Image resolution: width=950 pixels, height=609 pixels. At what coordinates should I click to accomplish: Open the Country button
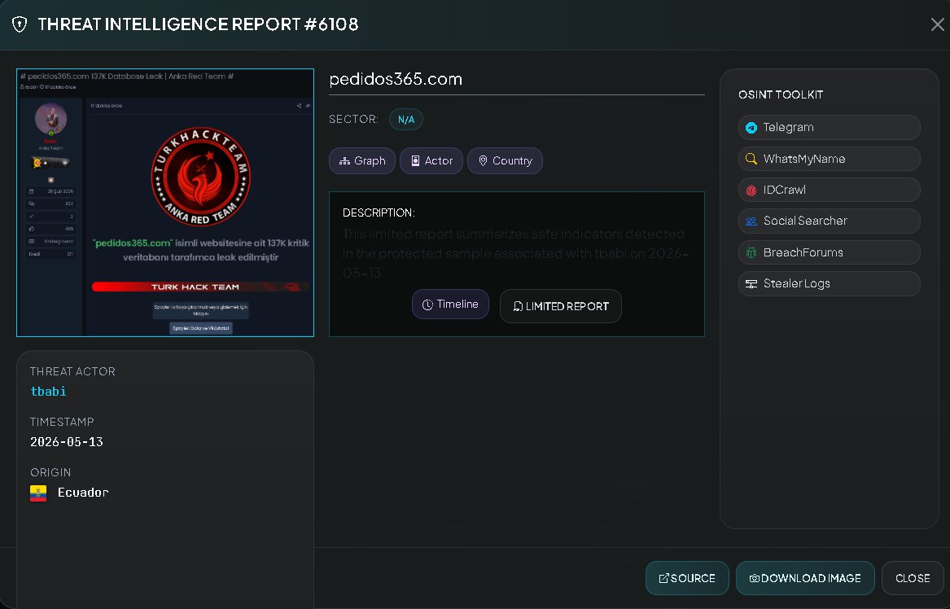pos(506,160)
